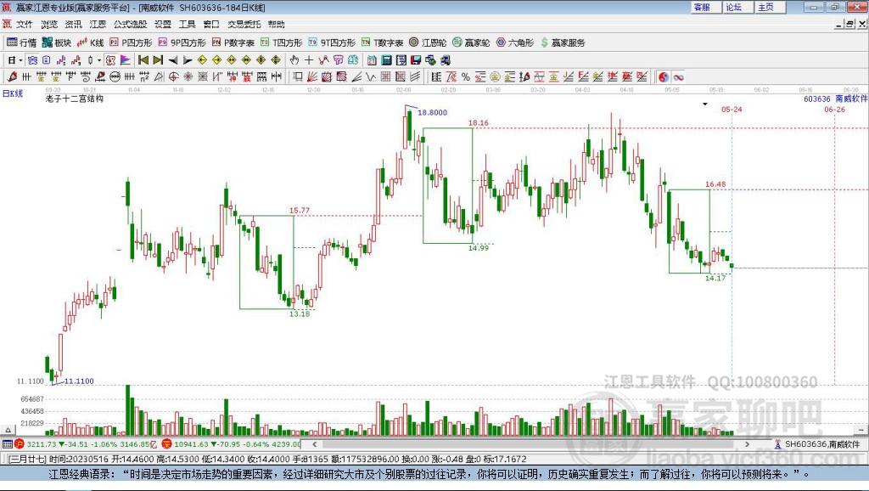Jump to last bar icon

pyautogui.click(x=158, y=60)
